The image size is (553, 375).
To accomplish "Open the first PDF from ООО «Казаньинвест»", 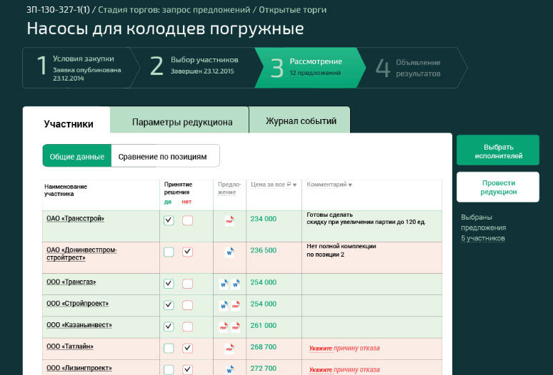I will pyautogui.click(x=224, y=327).
